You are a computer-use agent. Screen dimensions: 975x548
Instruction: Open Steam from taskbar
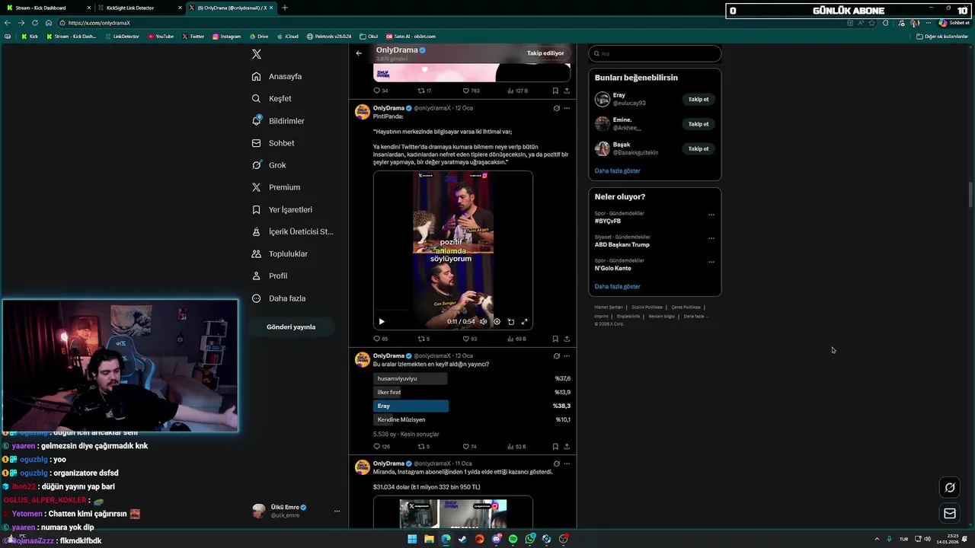[x=462, y=539]
